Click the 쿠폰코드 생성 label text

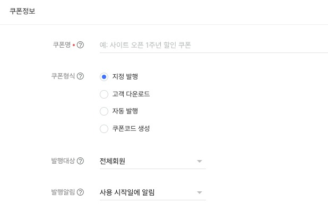coord(131,129)
